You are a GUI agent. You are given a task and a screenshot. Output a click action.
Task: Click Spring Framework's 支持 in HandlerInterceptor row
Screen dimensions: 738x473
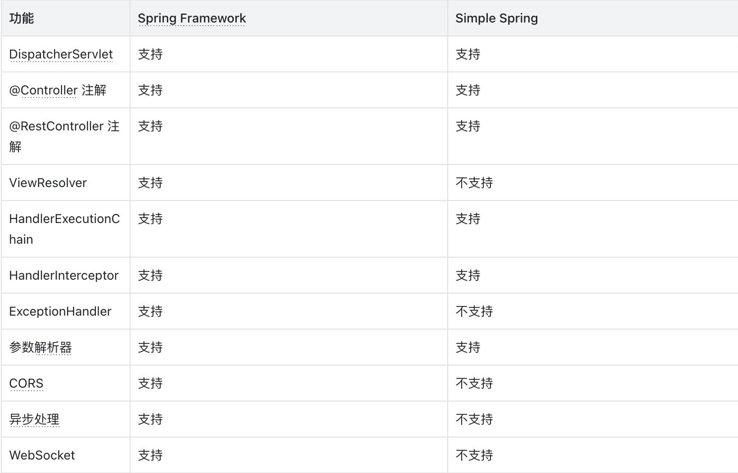click(x=150, y=276)
